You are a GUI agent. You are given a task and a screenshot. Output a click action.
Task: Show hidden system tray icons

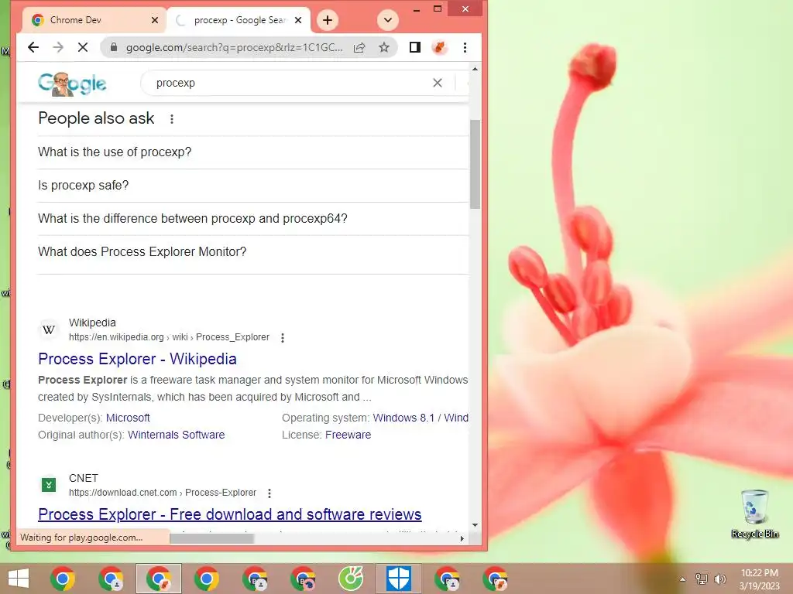683,579
